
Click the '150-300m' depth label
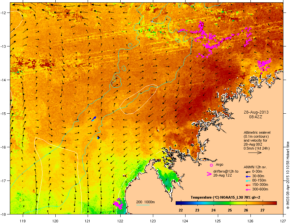pos(260,184)
